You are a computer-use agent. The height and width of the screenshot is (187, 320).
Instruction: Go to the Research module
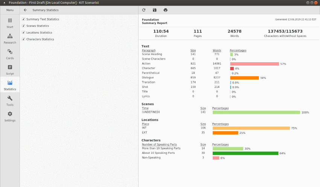point(10,38)
